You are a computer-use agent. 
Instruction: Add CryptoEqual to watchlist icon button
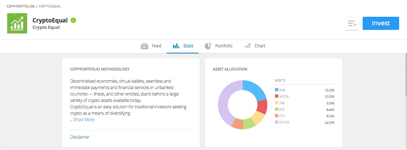[x=352, y=24]
